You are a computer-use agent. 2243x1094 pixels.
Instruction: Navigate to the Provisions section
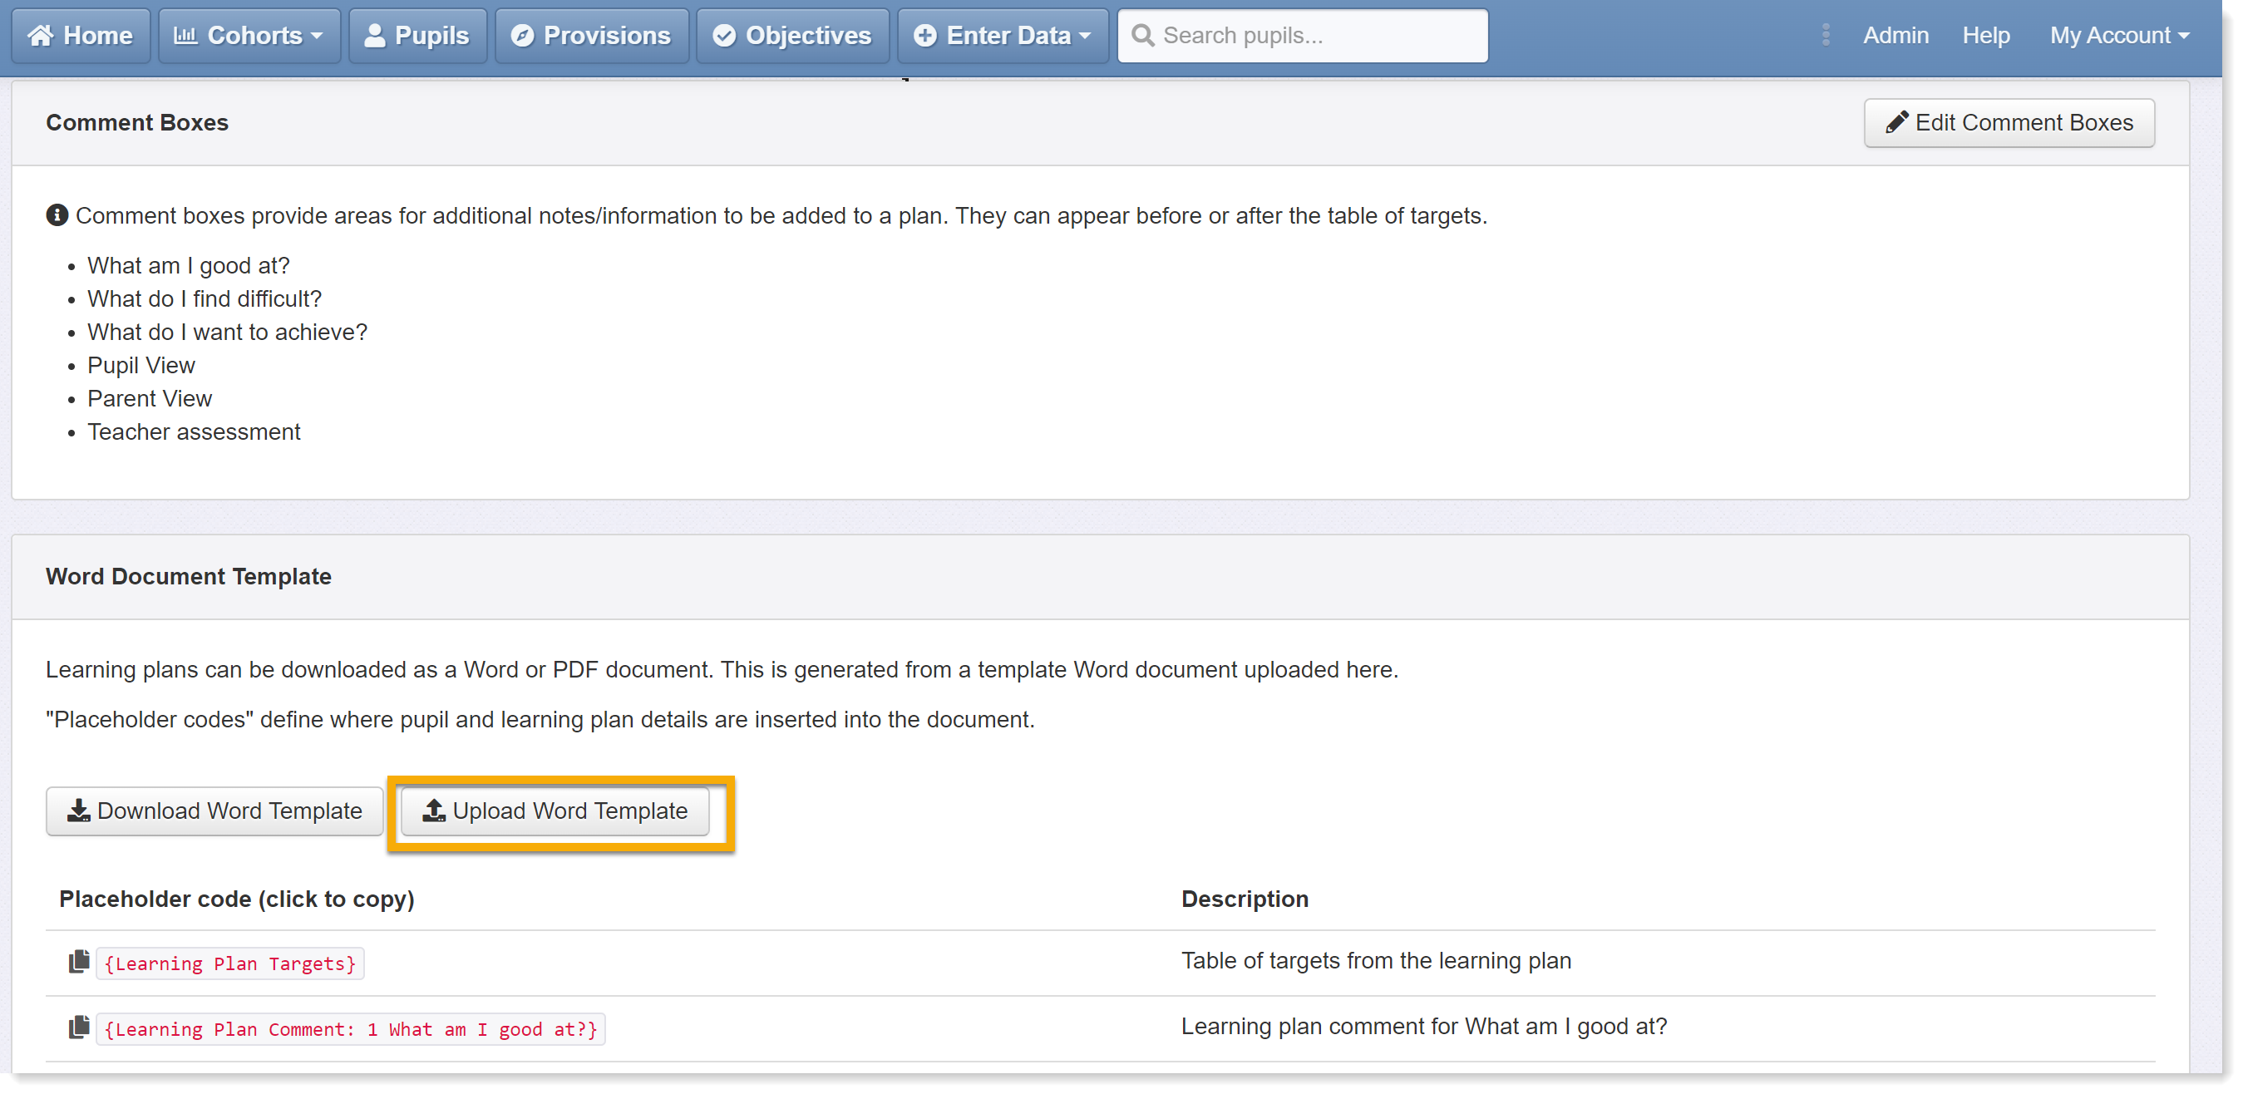[591, 36]
